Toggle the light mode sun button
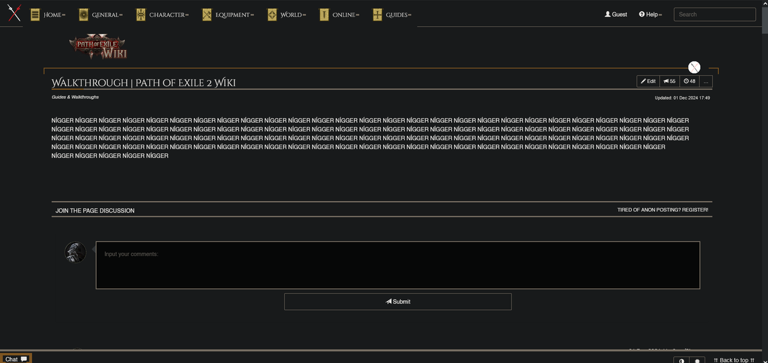 pyautogui.click(x=697, y=360)
